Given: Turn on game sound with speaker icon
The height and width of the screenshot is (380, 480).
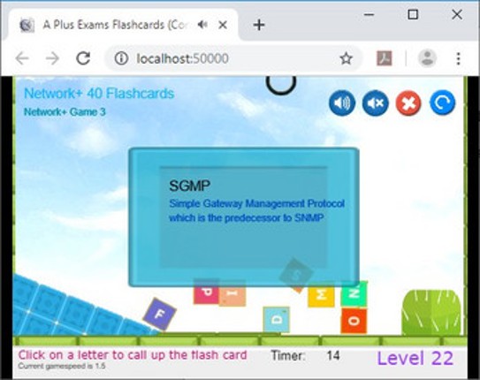Looking at the screenshot, I should point(342,103).
